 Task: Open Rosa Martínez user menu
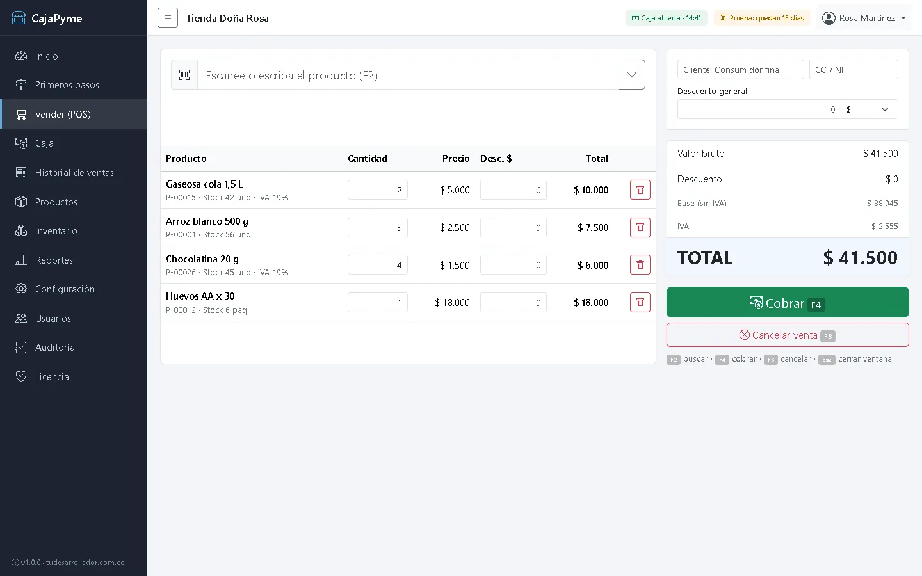(864, 18)
